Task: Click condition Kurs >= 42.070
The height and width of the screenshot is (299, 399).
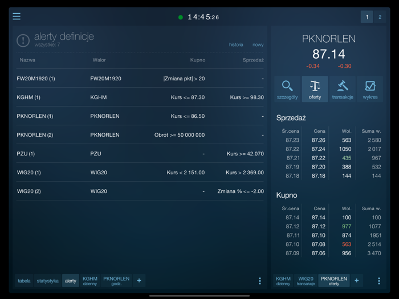Action: coord(245,154)
